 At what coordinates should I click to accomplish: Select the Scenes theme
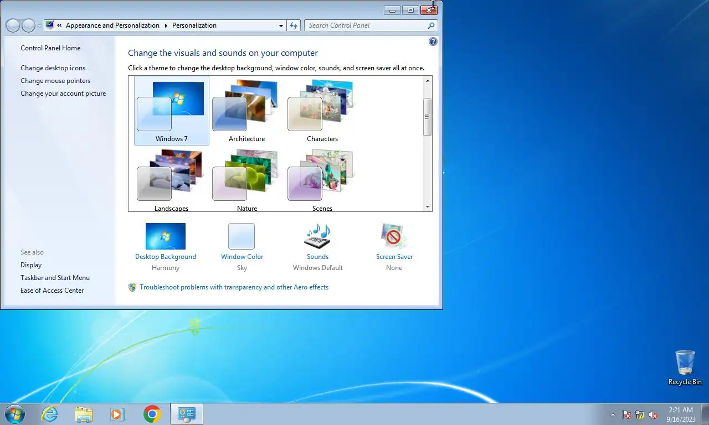point(322,180)
